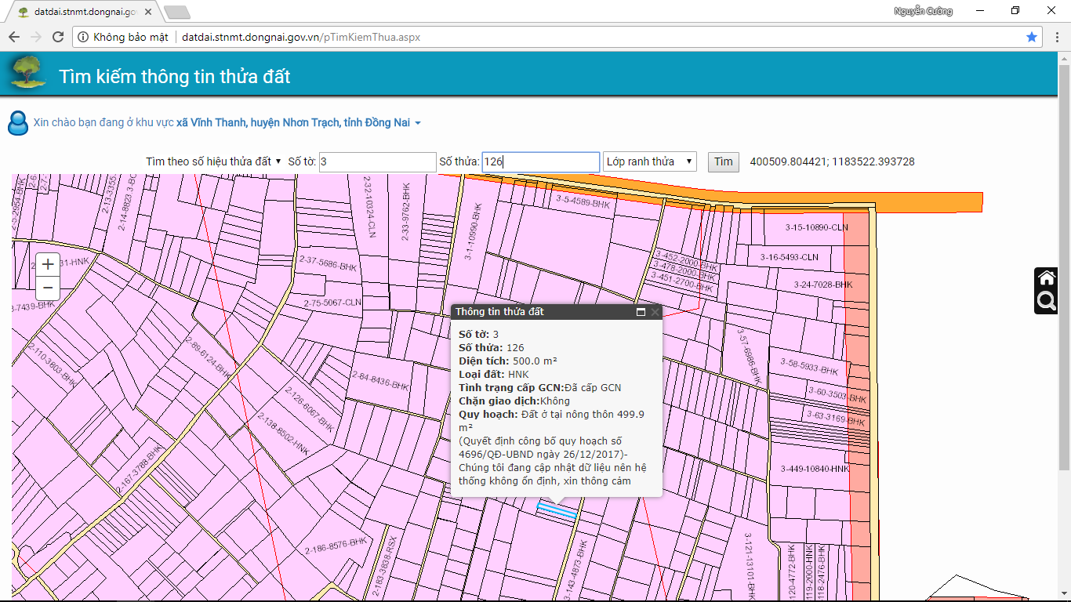1071x602 pixels.
Task: Click the browser address bar URL
Action: [301, 37]
